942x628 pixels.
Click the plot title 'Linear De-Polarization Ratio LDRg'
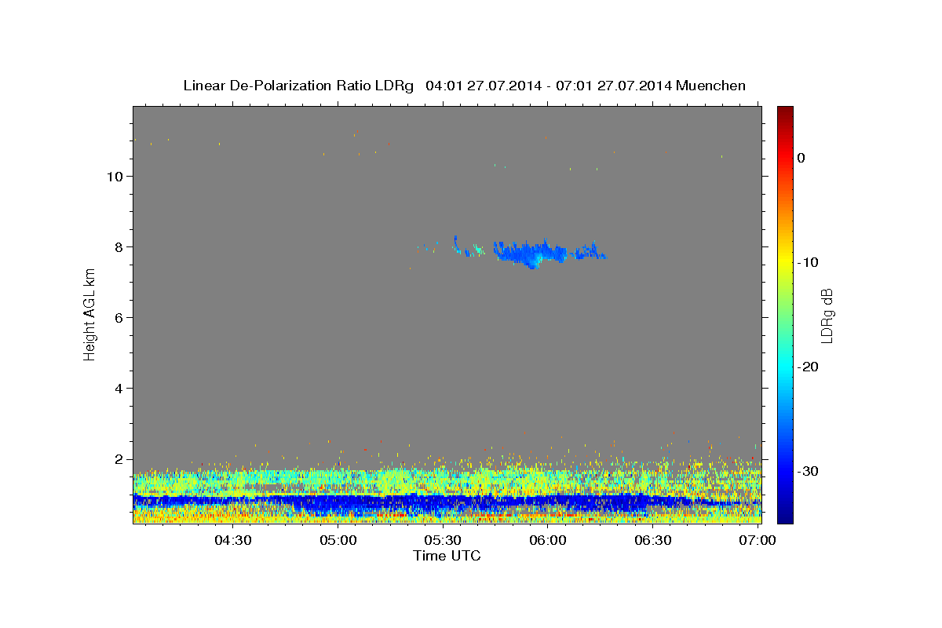298,86
